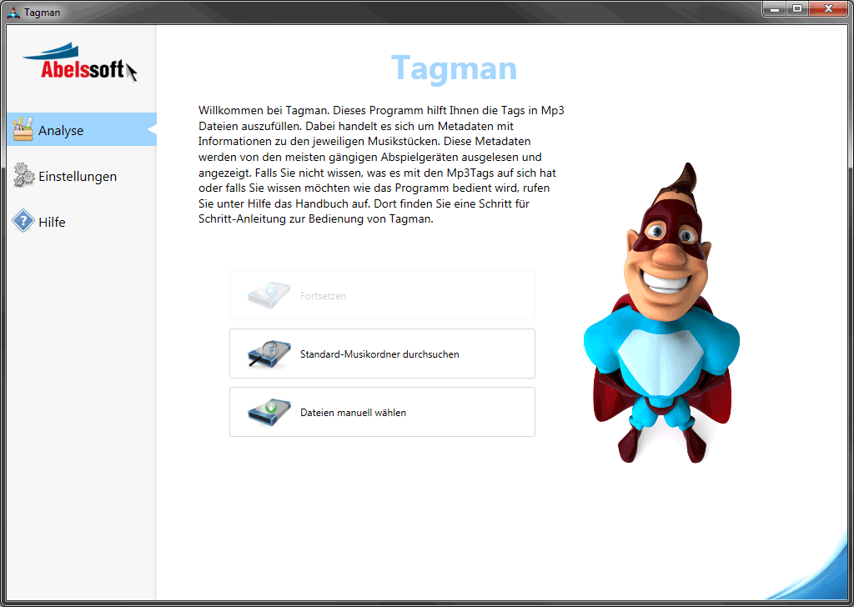
Task: Click the magnifier drive icon for folder search
Action: pyautogui.click(x=269, y=354)
